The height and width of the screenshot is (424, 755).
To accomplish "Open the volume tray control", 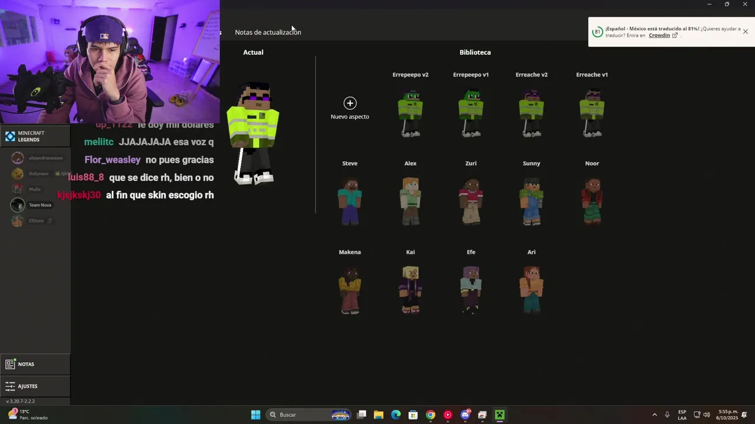I will (707, 415).
